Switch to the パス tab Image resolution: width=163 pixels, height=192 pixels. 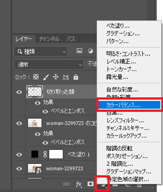[x=71, y=39]
